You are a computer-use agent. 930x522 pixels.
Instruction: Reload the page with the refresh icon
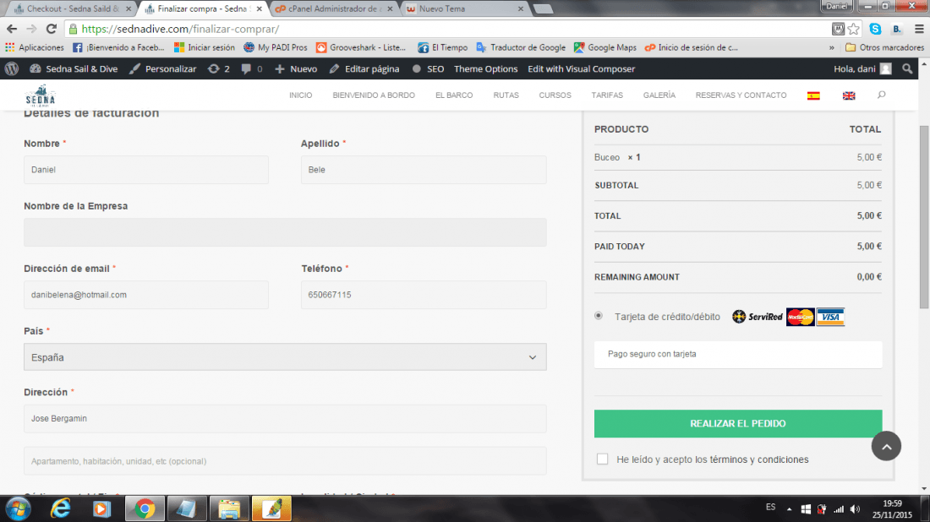click(x=51, y=29)
